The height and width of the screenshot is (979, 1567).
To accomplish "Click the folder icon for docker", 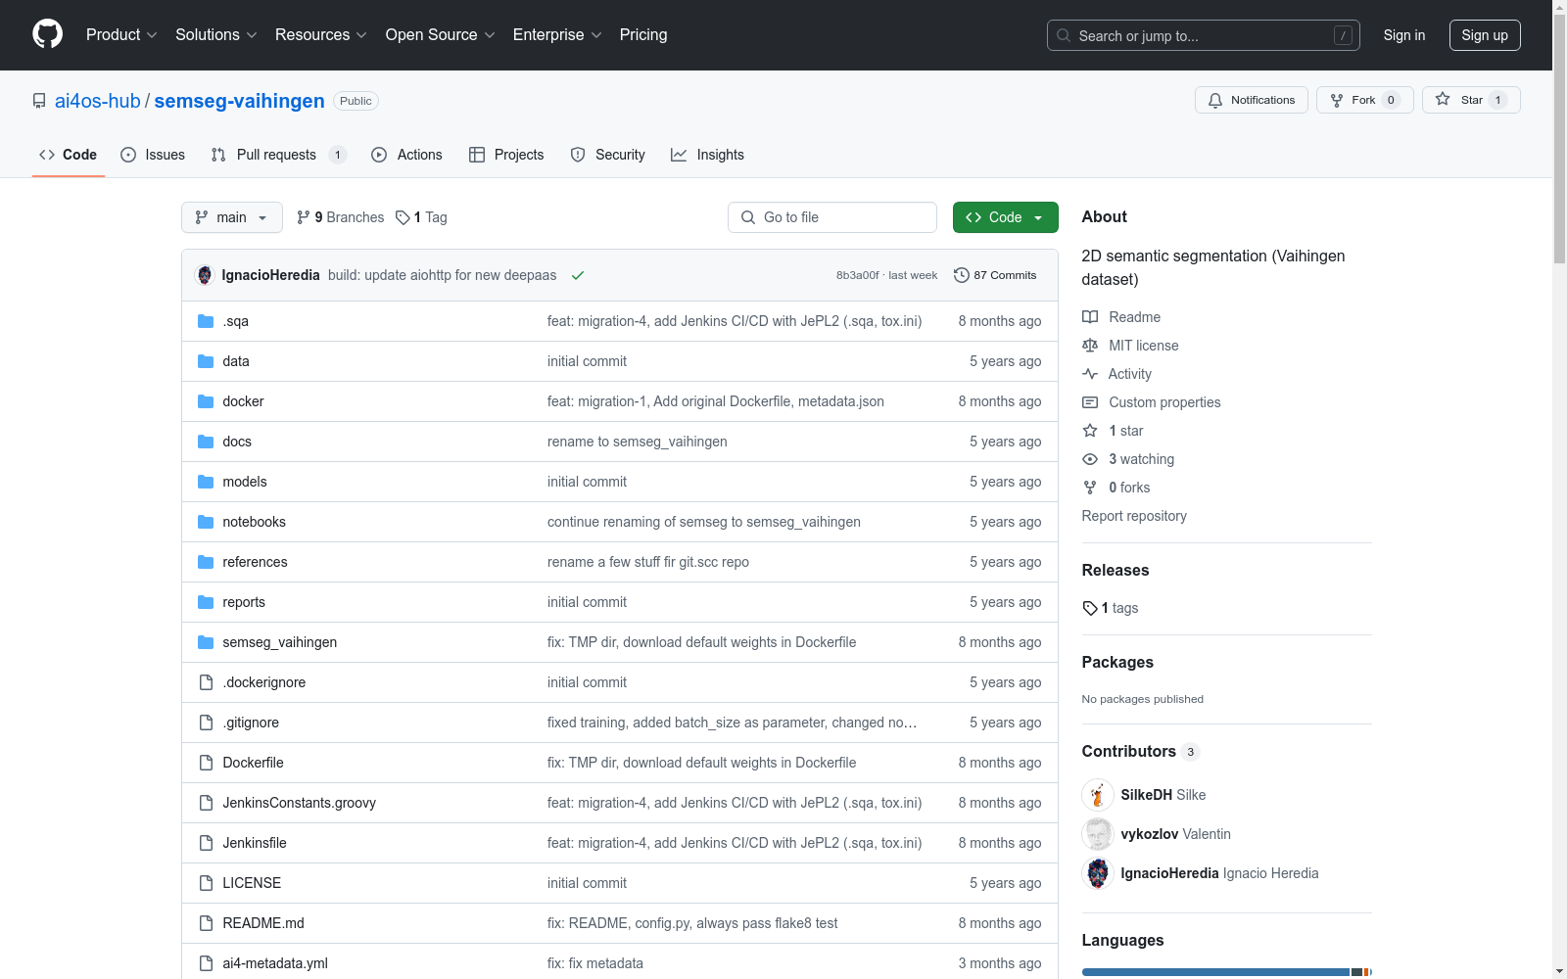I will click(206, 401).
